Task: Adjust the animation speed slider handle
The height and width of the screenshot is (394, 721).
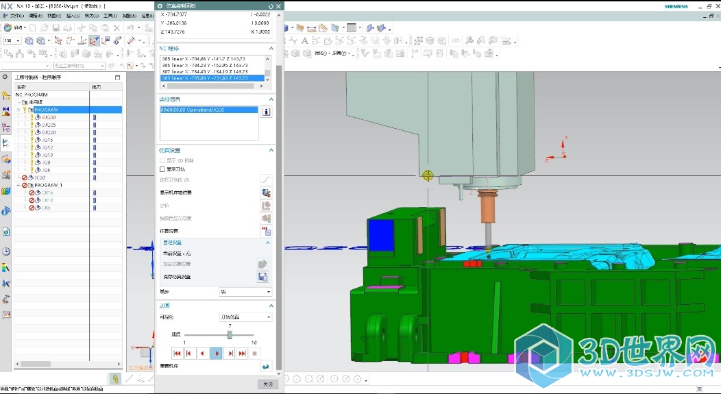Action: [230, 334]
